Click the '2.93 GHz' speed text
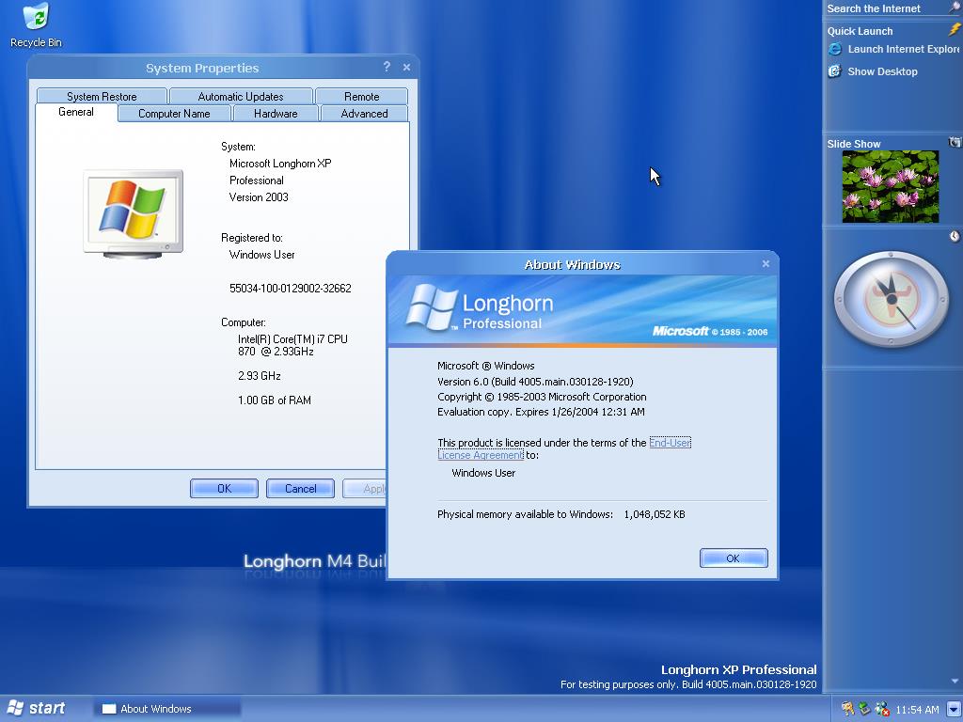Viewport: 963px width, 722px height. pyautogui.click(x=260, y=376)
